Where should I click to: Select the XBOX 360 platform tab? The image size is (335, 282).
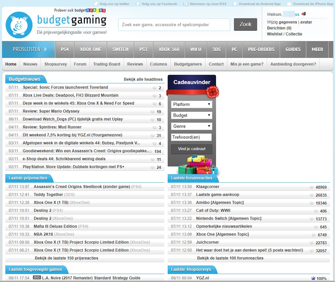click(x=169, y=49)
